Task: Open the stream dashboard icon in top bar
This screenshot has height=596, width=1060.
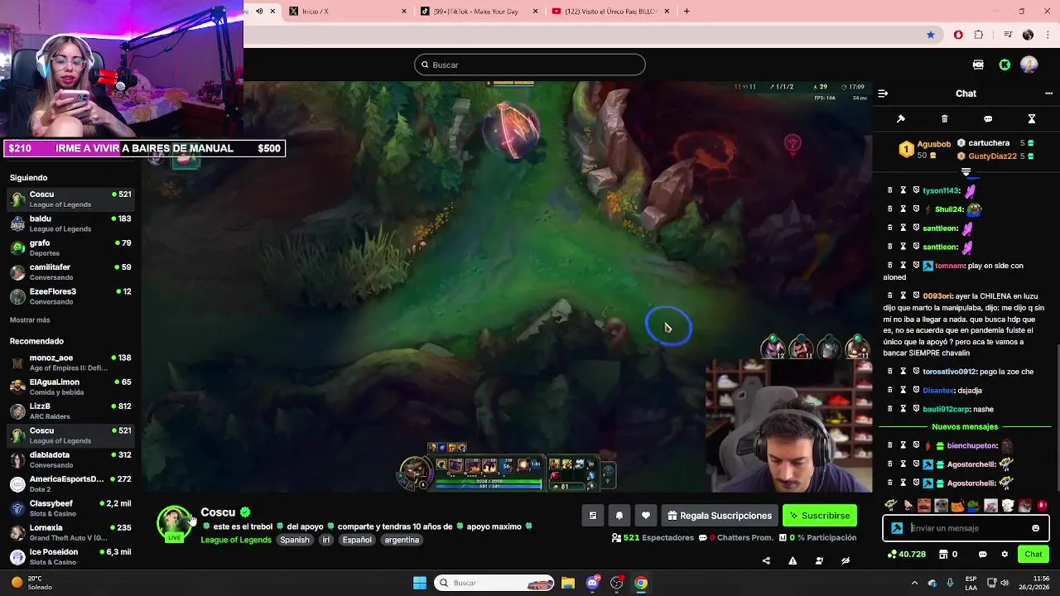Action: (x=978, y=65)
